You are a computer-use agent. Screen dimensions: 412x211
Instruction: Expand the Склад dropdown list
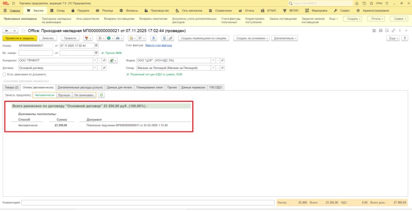(x=214, y=68)
